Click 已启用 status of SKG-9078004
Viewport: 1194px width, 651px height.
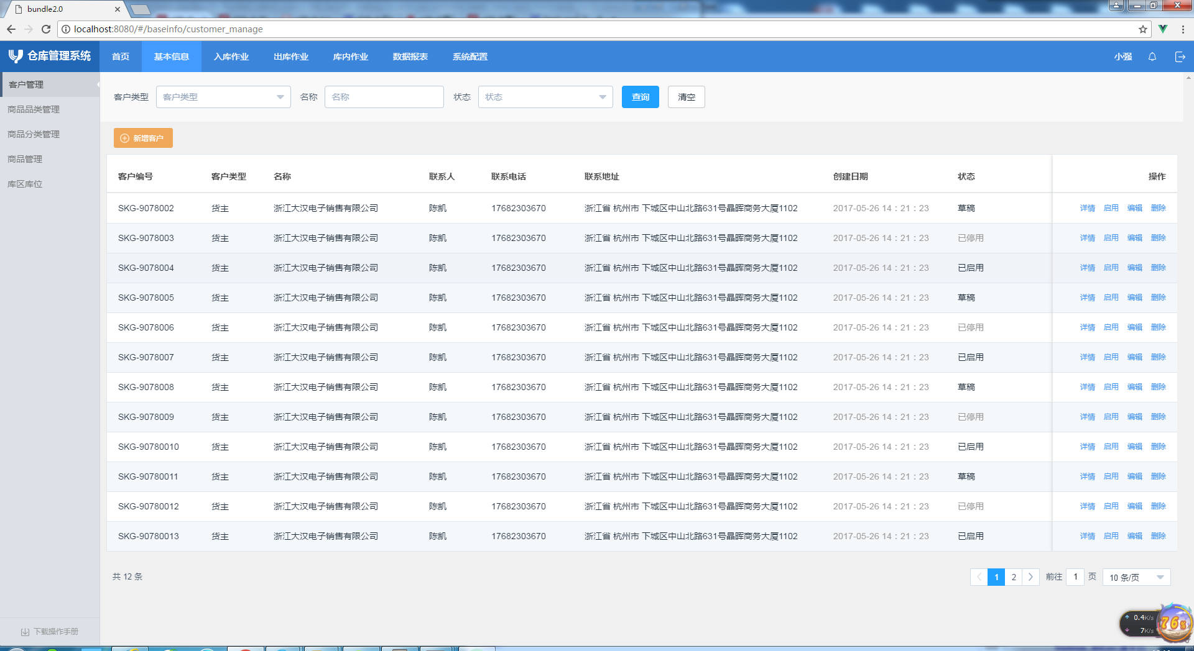tap(971, 268)
